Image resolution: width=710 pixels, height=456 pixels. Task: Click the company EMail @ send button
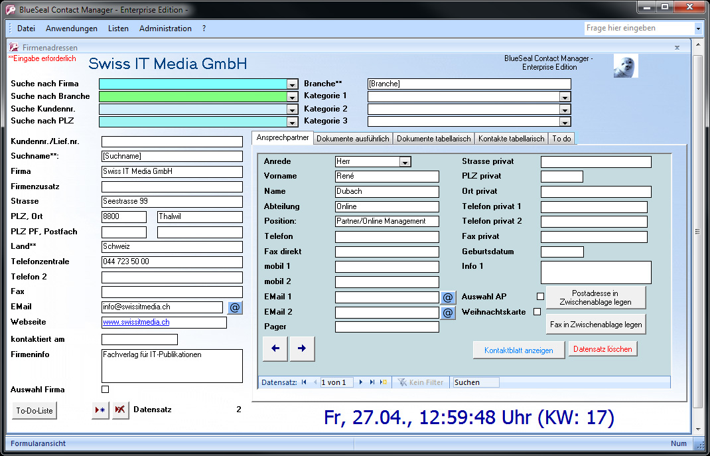coord(235,307)
